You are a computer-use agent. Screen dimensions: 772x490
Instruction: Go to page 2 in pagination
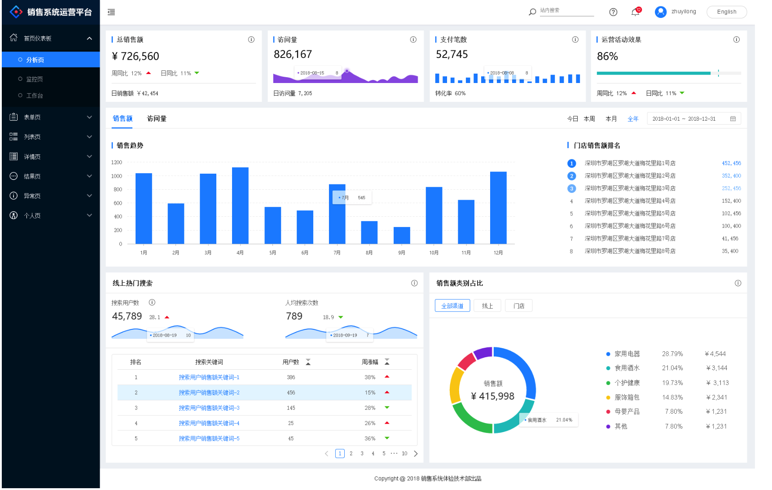pos(351,454)
